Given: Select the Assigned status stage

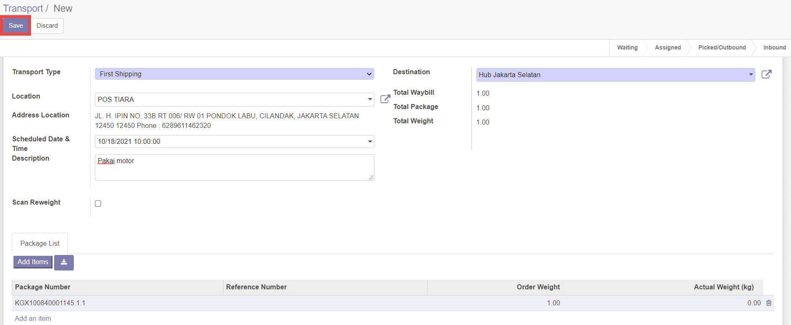Looking at the screenshot, I should click(668, 47).
